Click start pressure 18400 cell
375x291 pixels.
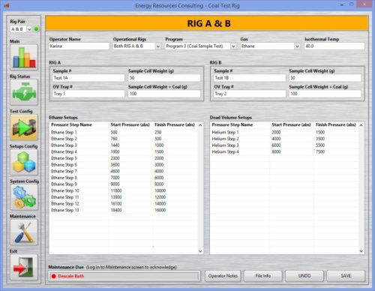pos(116,210)
